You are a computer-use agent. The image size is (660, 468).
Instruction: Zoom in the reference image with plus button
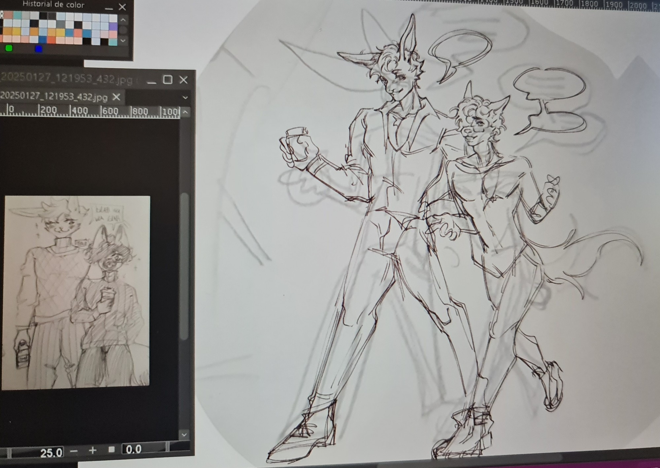[x=93, y=450]
